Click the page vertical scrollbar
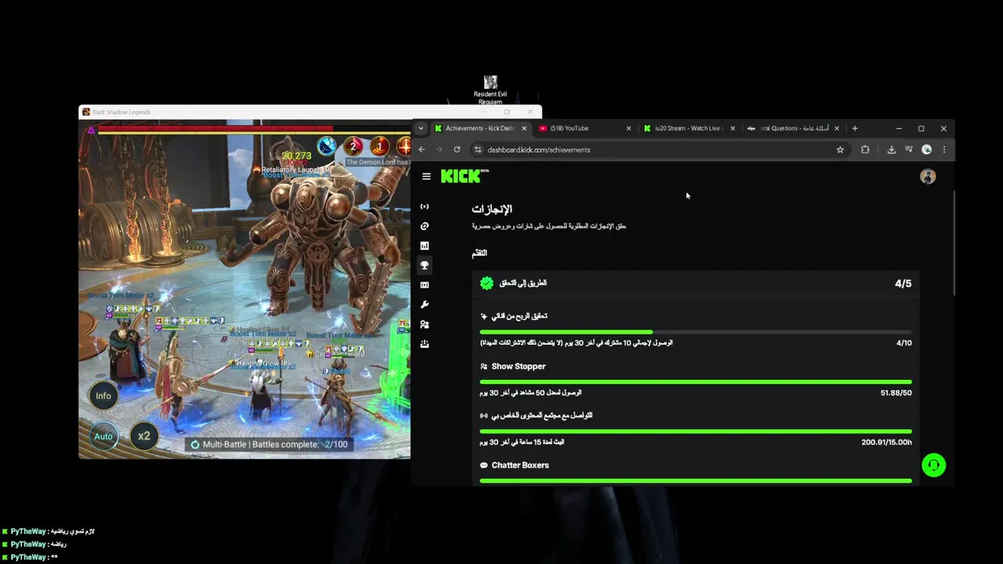 coord(954,243)
